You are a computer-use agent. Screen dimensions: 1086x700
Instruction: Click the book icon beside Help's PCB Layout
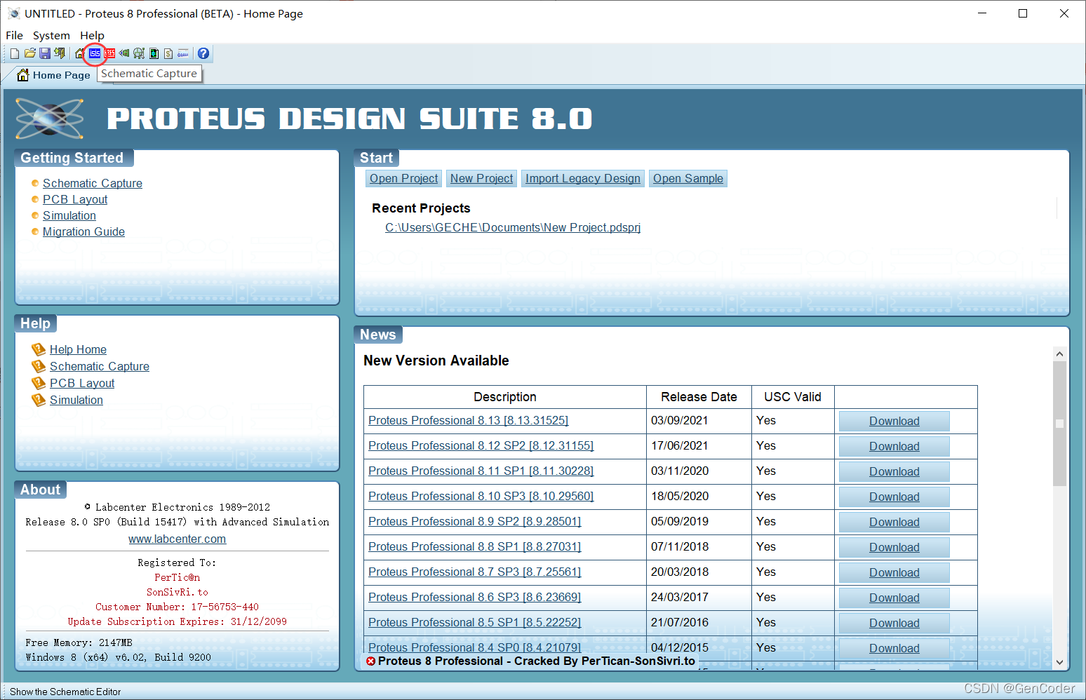[x=39, y=383]
